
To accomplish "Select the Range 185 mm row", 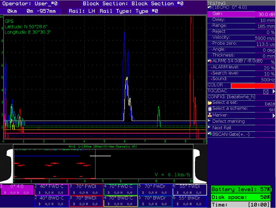I will pyautogui.click(x=241, y=26).
